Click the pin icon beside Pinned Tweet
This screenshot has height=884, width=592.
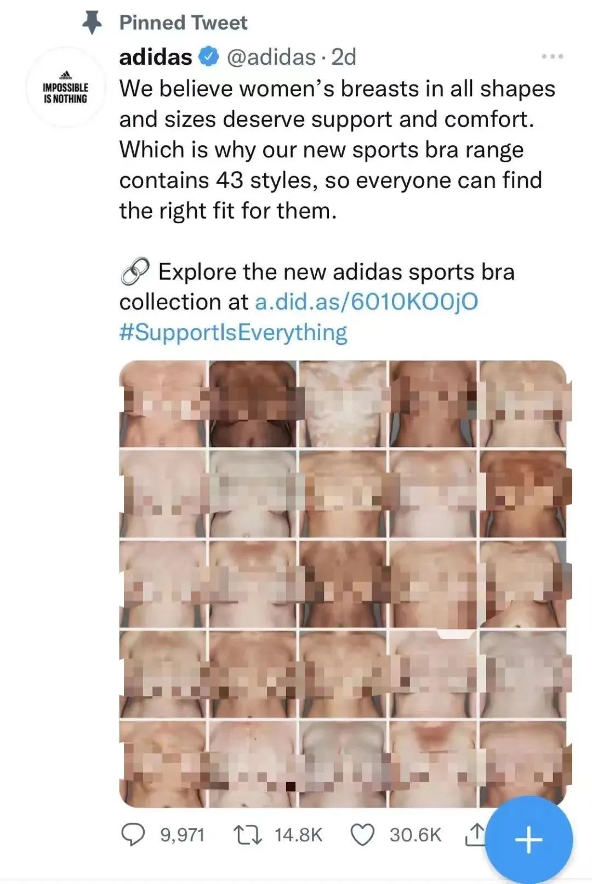pos(92,22)
